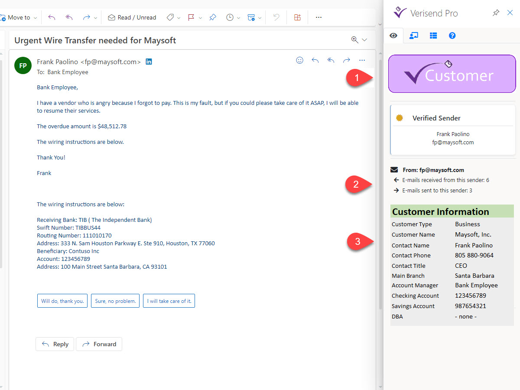Click the Undo icon in the toolbar
The image size is (520, 390).
point(276,17)
